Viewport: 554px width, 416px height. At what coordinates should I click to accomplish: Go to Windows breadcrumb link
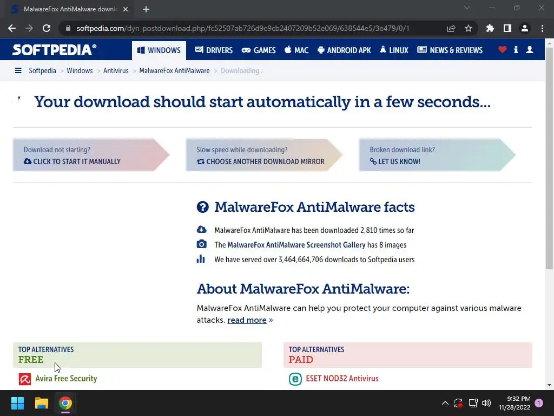pos(80,71)
